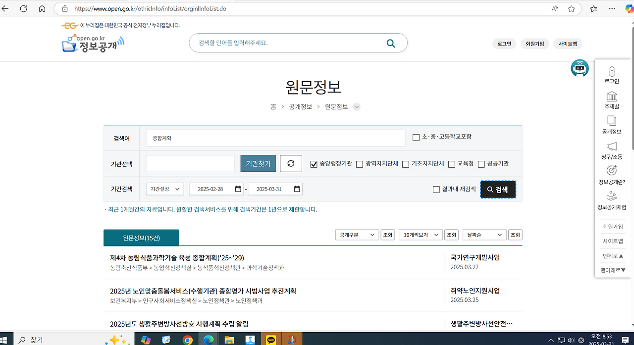Reload the page with the refresh icon
The height and width of the screenshot is (345, 634).
click(x=24, y=8)
